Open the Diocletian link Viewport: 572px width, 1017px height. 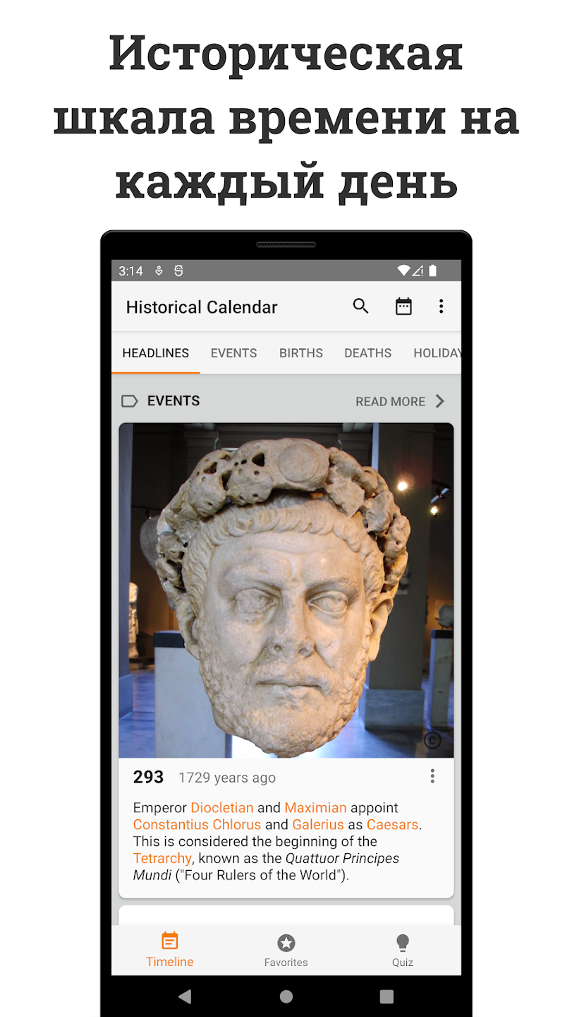coord(222,807)
